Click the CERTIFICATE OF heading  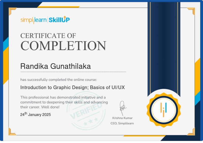[x=48, y=36]
